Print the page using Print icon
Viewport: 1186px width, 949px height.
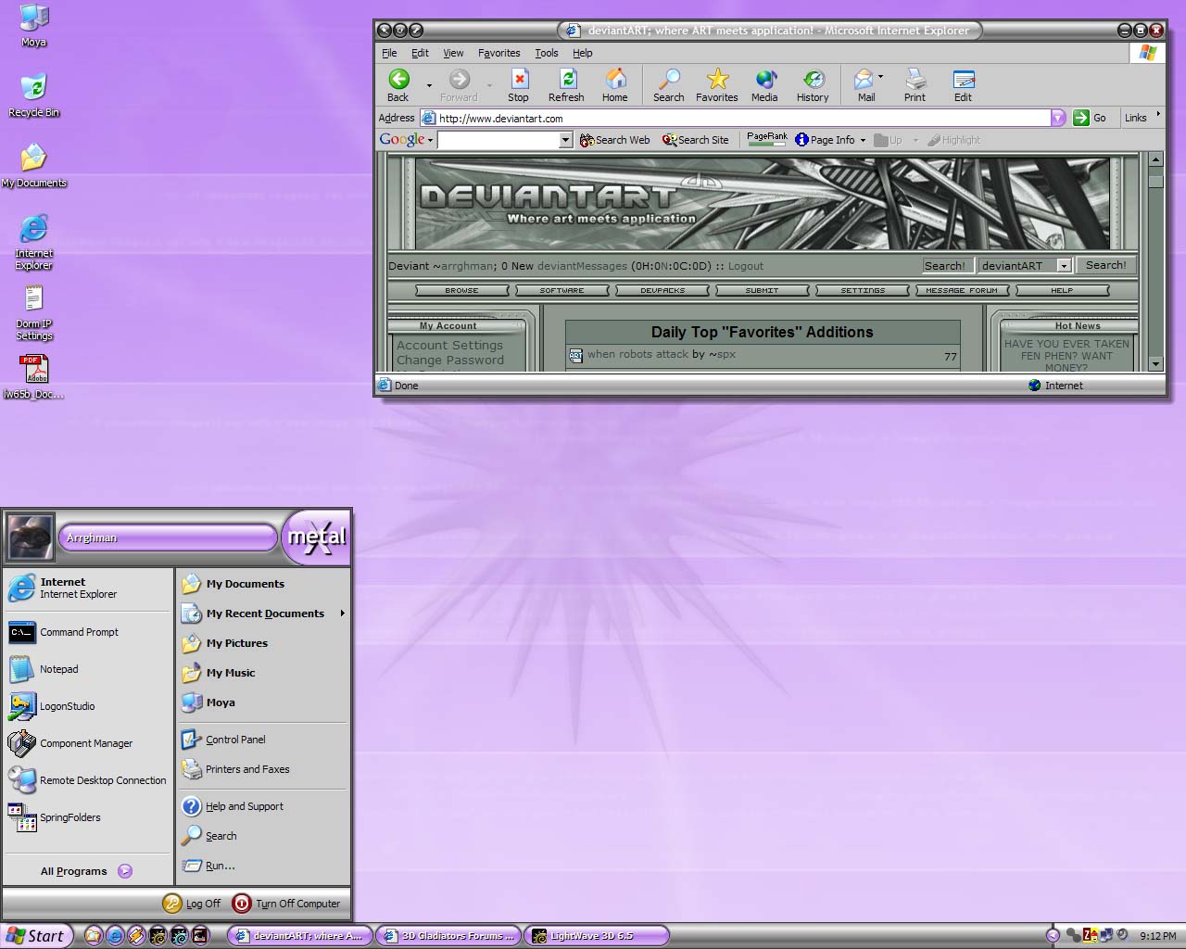tap(915, 84)
